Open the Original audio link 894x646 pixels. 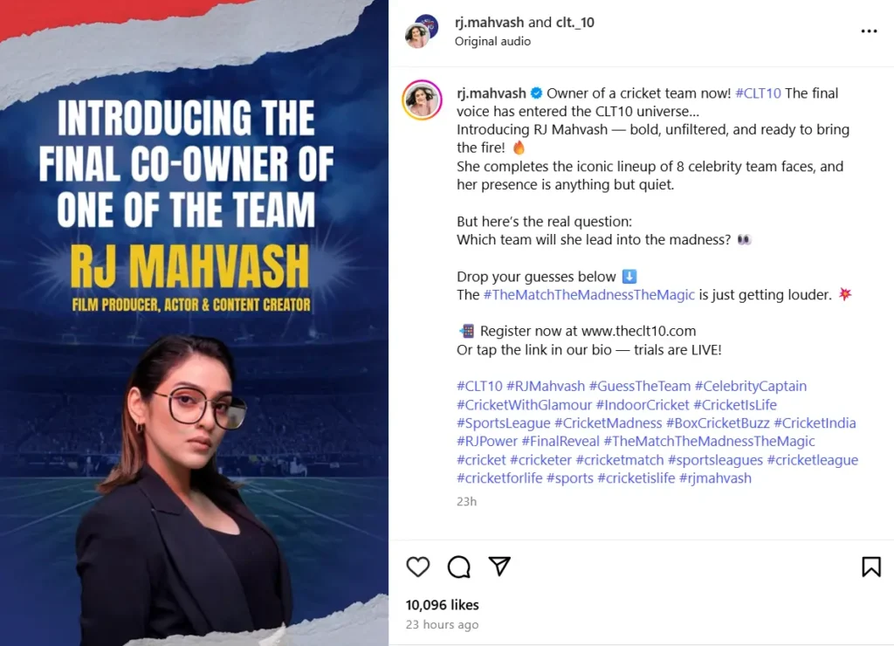[492, 41]
